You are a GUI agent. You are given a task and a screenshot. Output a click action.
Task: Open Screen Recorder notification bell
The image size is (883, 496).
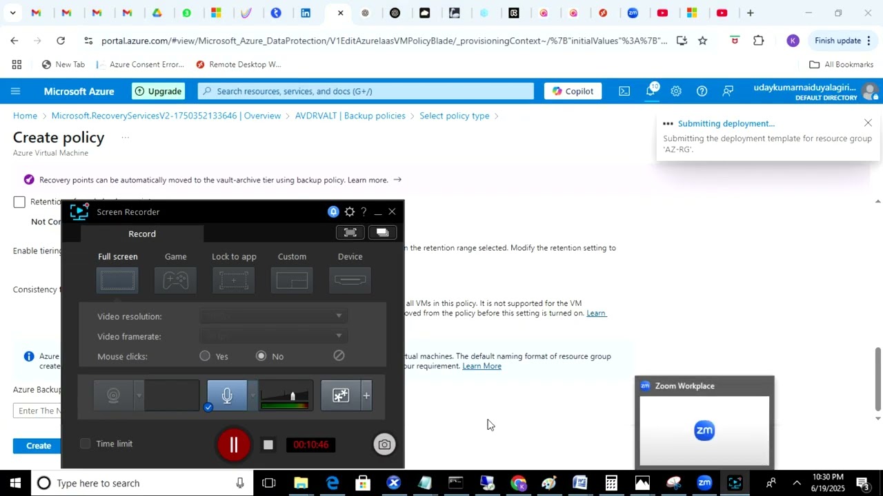pos(333,211)
